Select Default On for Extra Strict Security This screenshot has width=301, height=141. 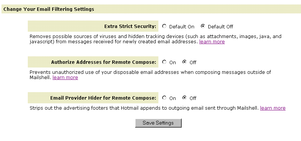[x=164, y=26]
